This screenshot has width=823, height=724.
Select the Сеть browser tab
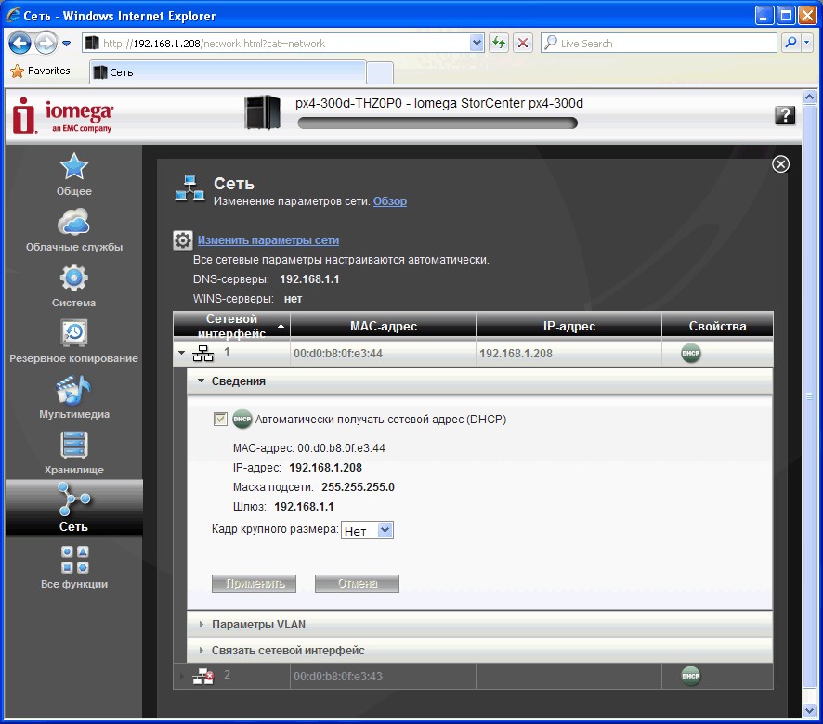[228, 72]
